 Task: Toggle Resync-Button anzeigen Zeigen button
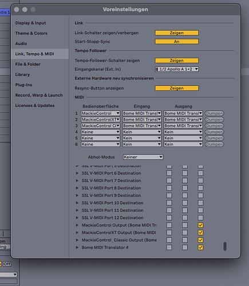tap(177, 88)
